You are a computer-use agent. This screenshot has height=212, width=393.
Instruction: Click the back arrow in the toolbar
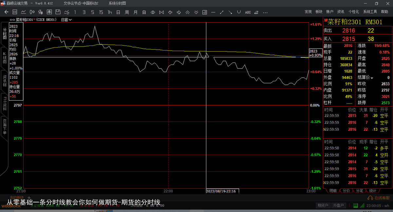click(x=6, y=12)
